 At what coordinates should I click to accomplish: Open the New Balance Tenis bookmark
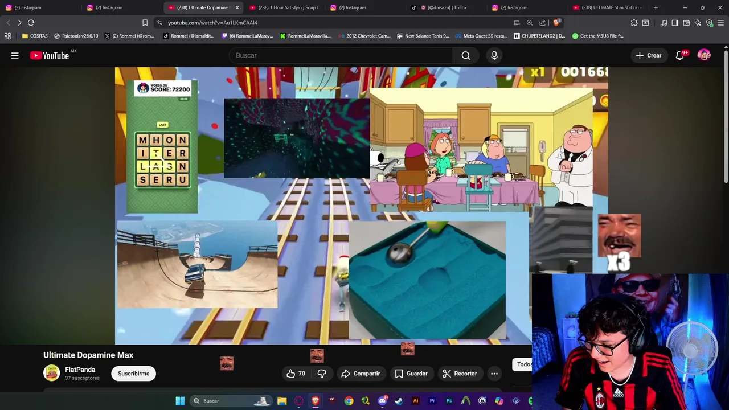(423, 36)
